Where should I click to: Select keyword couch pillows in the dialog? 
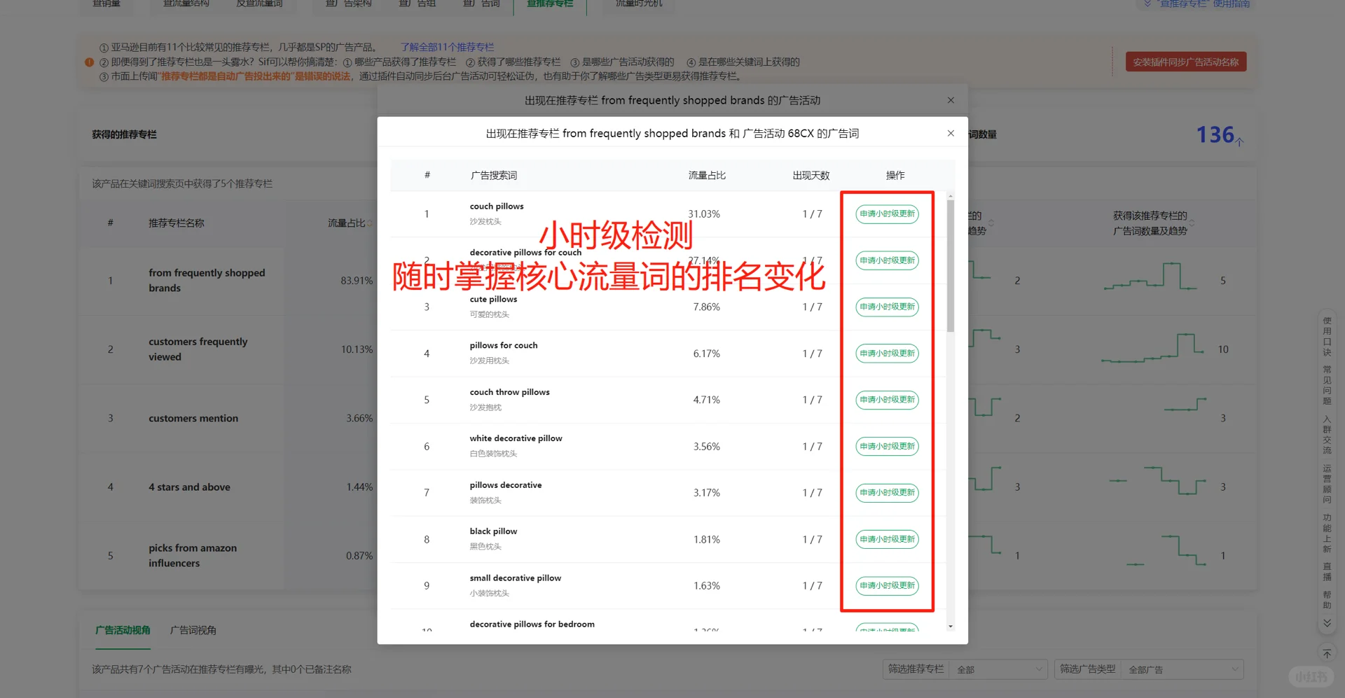tap(497, 206)
